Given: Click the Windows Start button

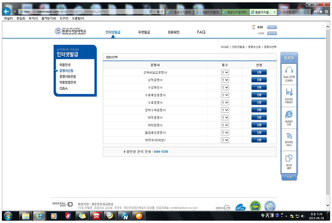Looking at the screenshot, I should (8, 216).
